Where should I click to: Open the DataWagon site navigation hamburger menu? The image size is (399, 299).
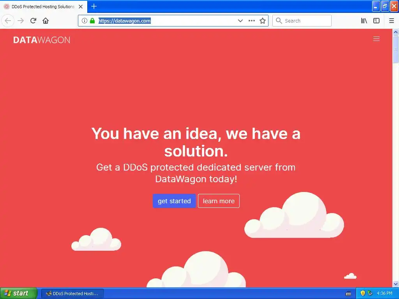tap(376, 39)
